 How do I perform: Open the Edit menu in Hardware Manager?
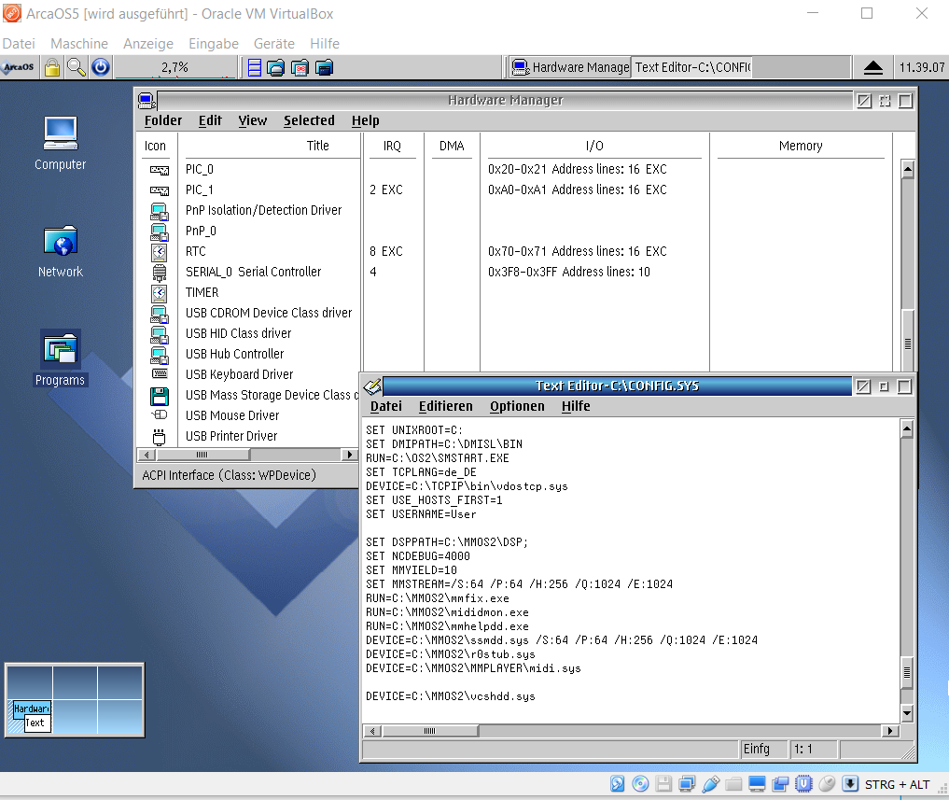(x=210, y=120)
